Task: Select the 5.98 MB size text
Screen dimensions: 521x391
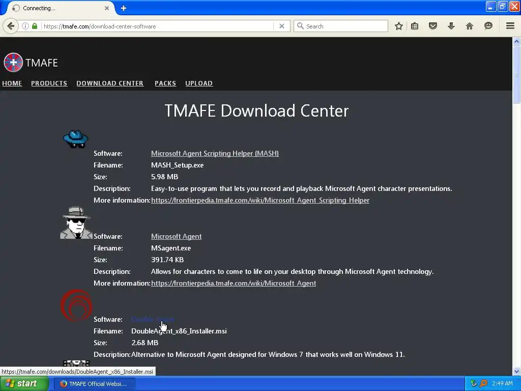Action: coord(164,177)
